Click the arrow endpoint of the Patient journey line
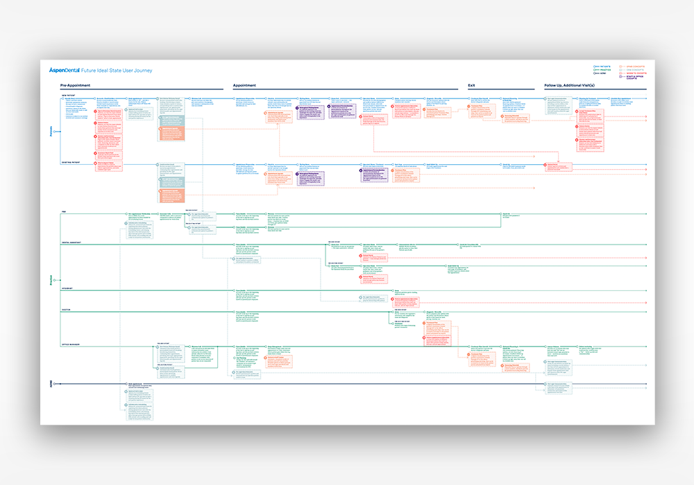The image size is (694, 485). (647, 99)
